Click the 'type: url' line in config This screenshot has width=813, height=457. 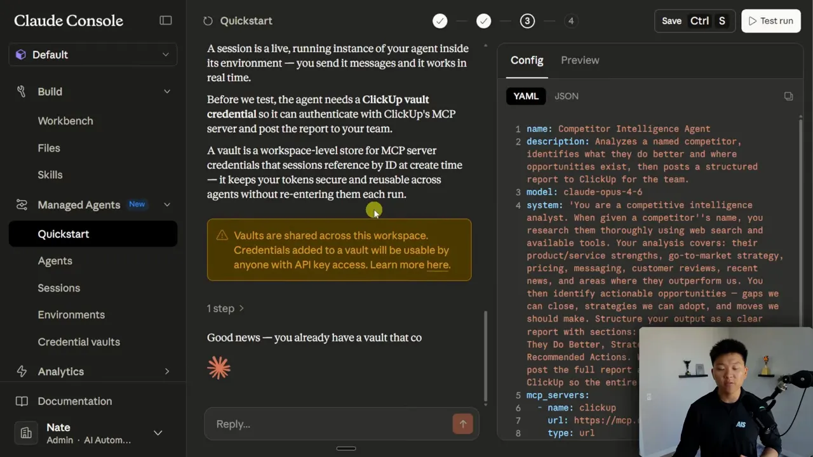point(571,433)
